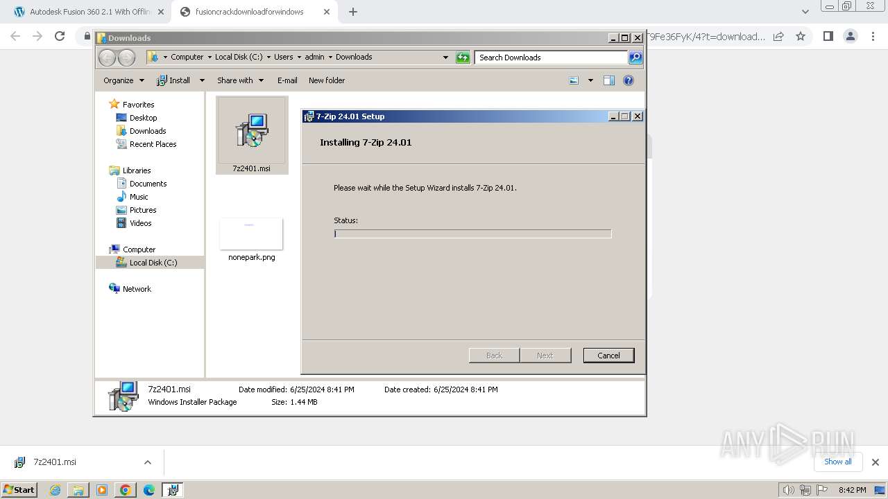
Task: Click Local Disk (C:) in address breadcrumb
Action: pyautogui.click(x=239, y=57)
